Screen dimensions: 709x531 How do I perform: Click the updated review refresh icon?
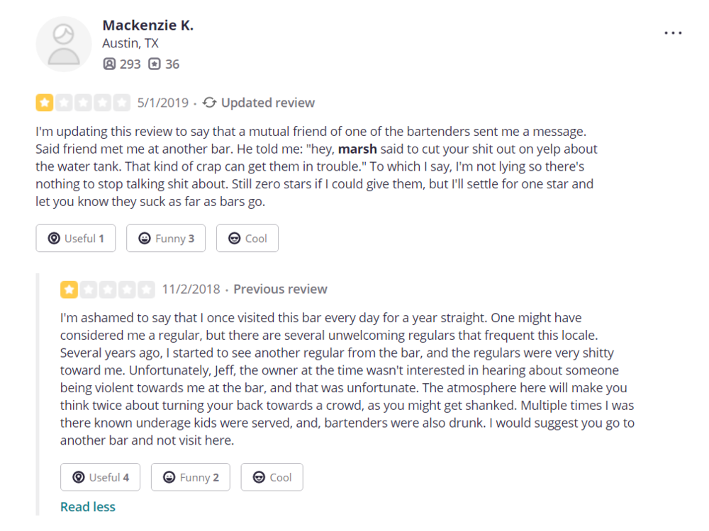point(209,103)
